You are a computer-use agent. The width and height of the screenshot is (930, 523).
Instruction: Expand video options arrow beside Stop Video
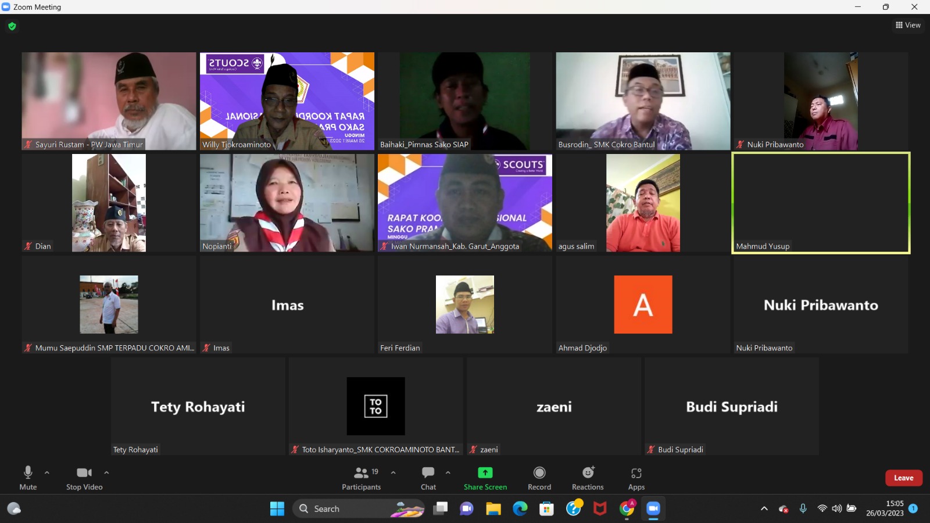(x=106, y=472)
